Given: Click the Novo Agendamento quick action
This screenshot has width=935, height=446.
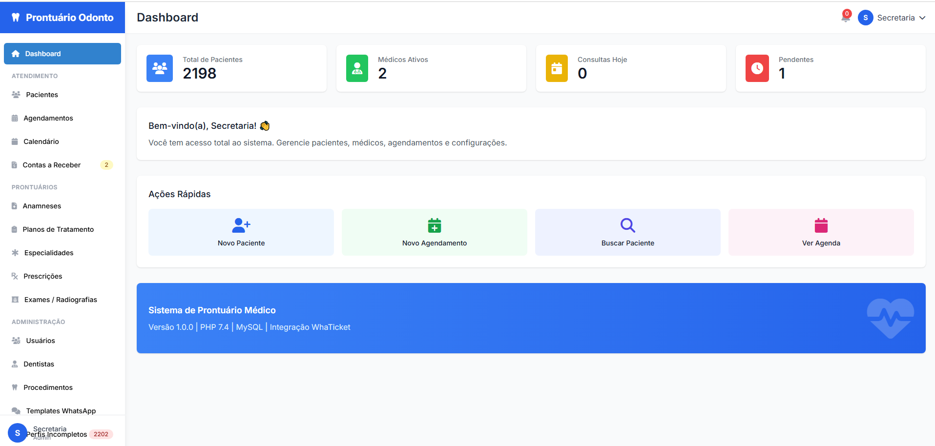Looking at the screenshot, I should point(434,232).
